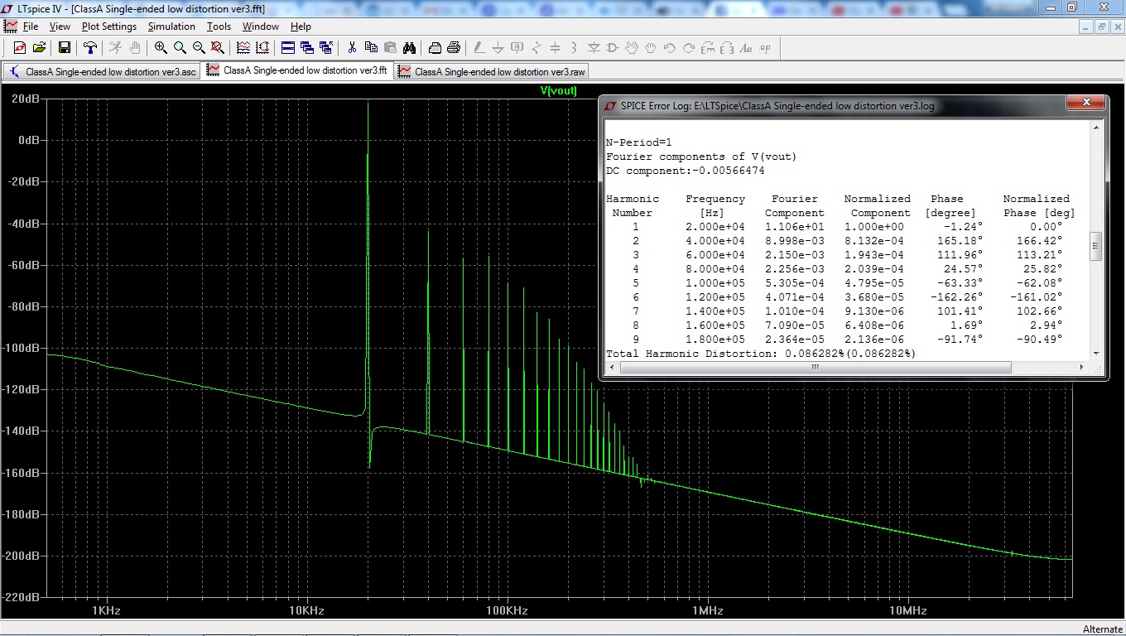Click the 100KHz horizontal axis label
1126x636 pixels.
508,611
